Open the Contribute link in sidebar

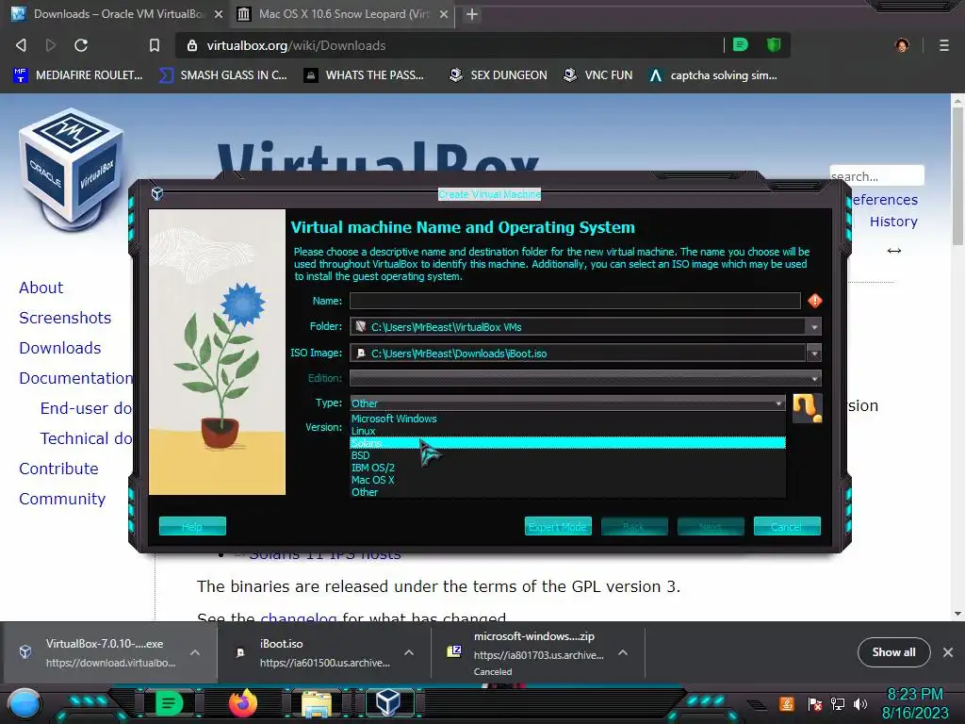[58, 469]
